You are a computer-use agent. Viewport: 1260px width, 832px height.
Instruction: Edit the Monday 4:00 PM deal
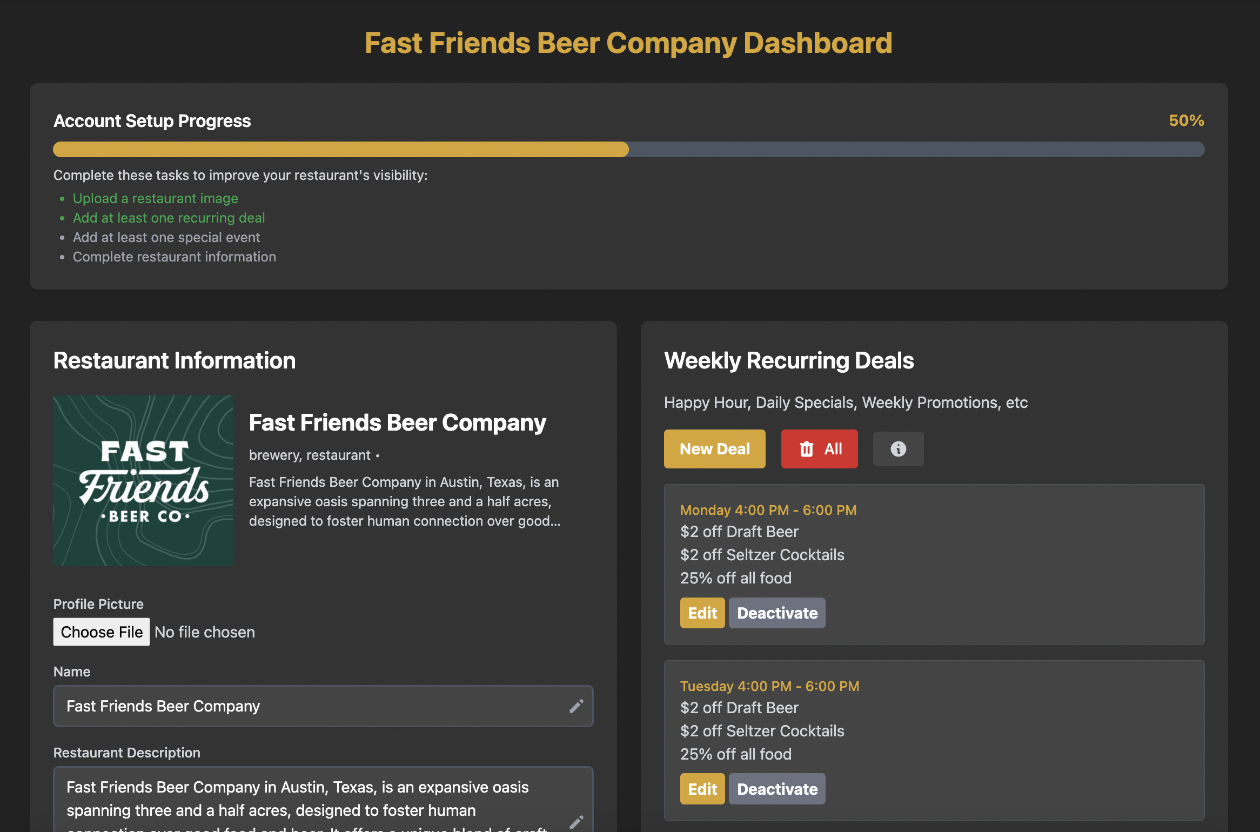[702, 613]
